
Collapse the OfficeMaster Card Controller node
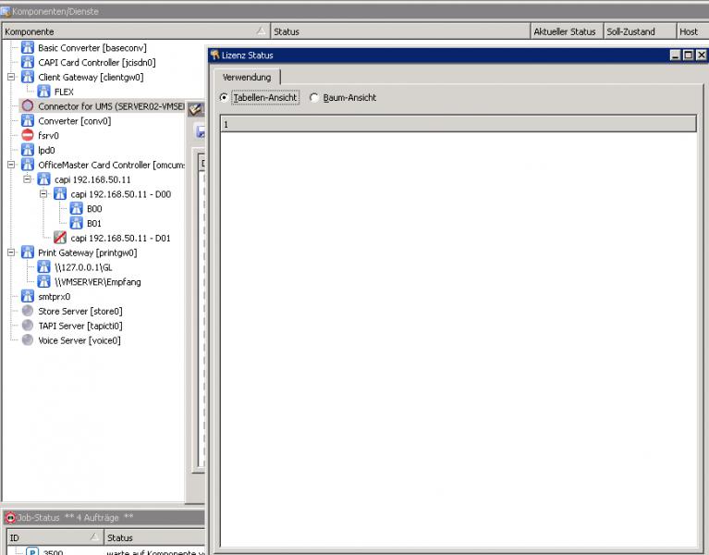tap(11, 165)
